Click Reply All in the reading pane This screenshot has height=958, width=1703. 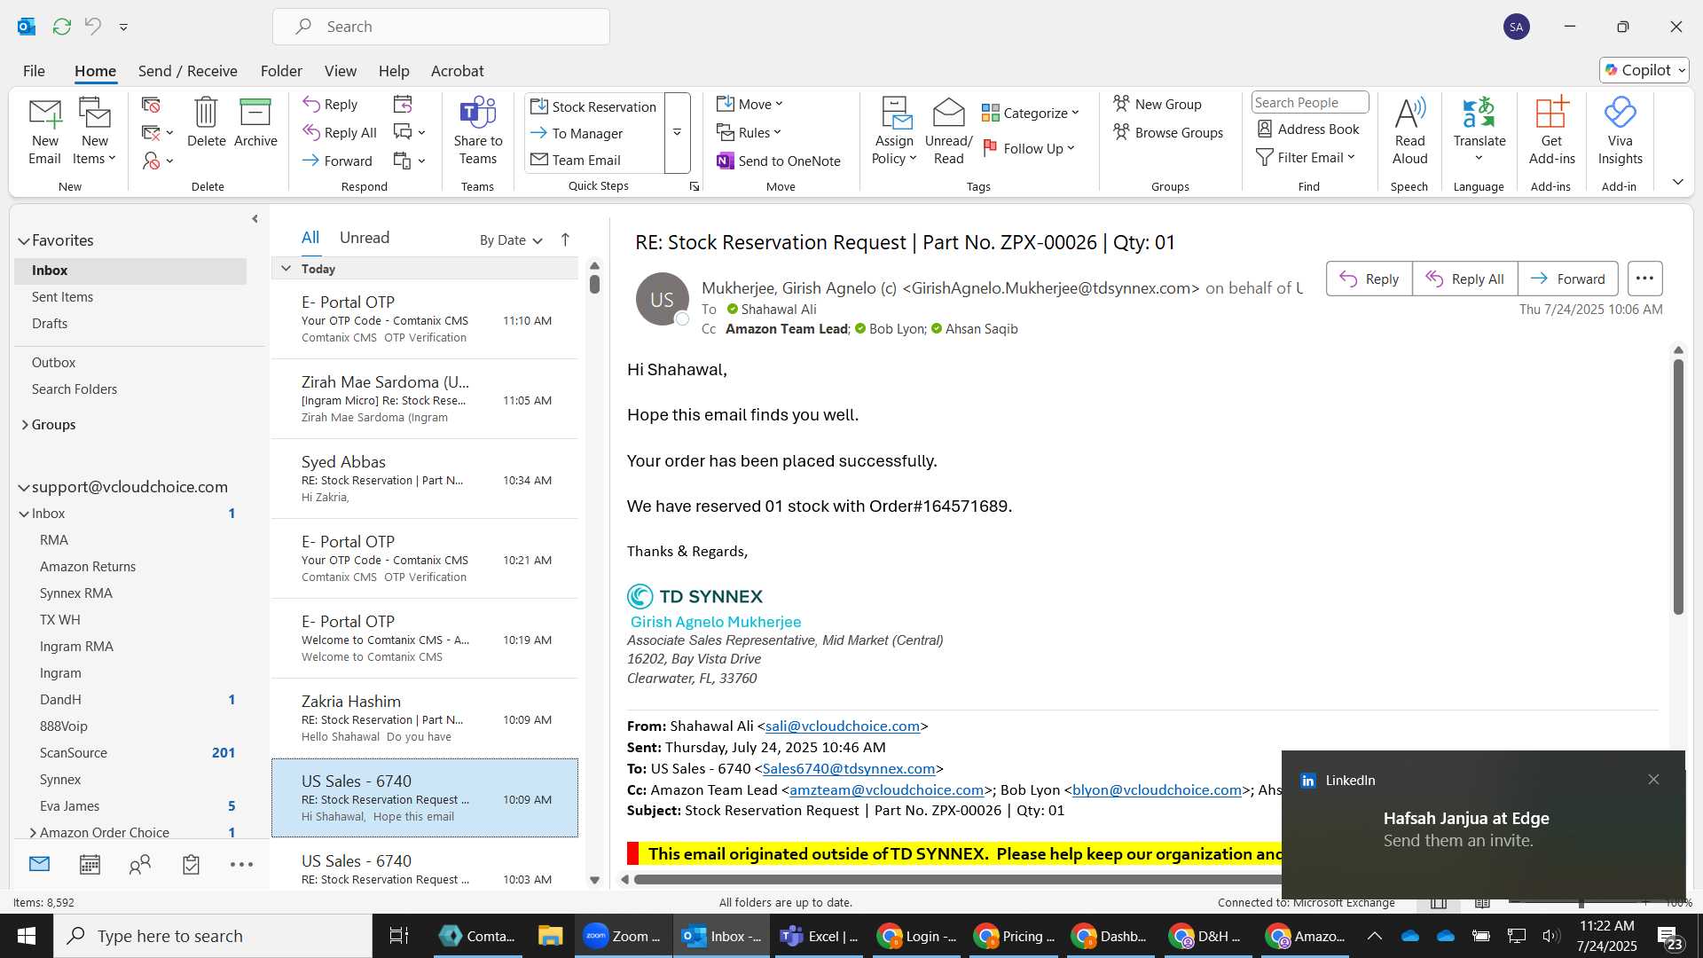click(x=1464, y=279)
